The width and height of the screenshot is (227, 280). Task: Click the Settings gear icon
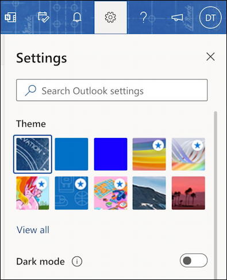click(110, 17)
